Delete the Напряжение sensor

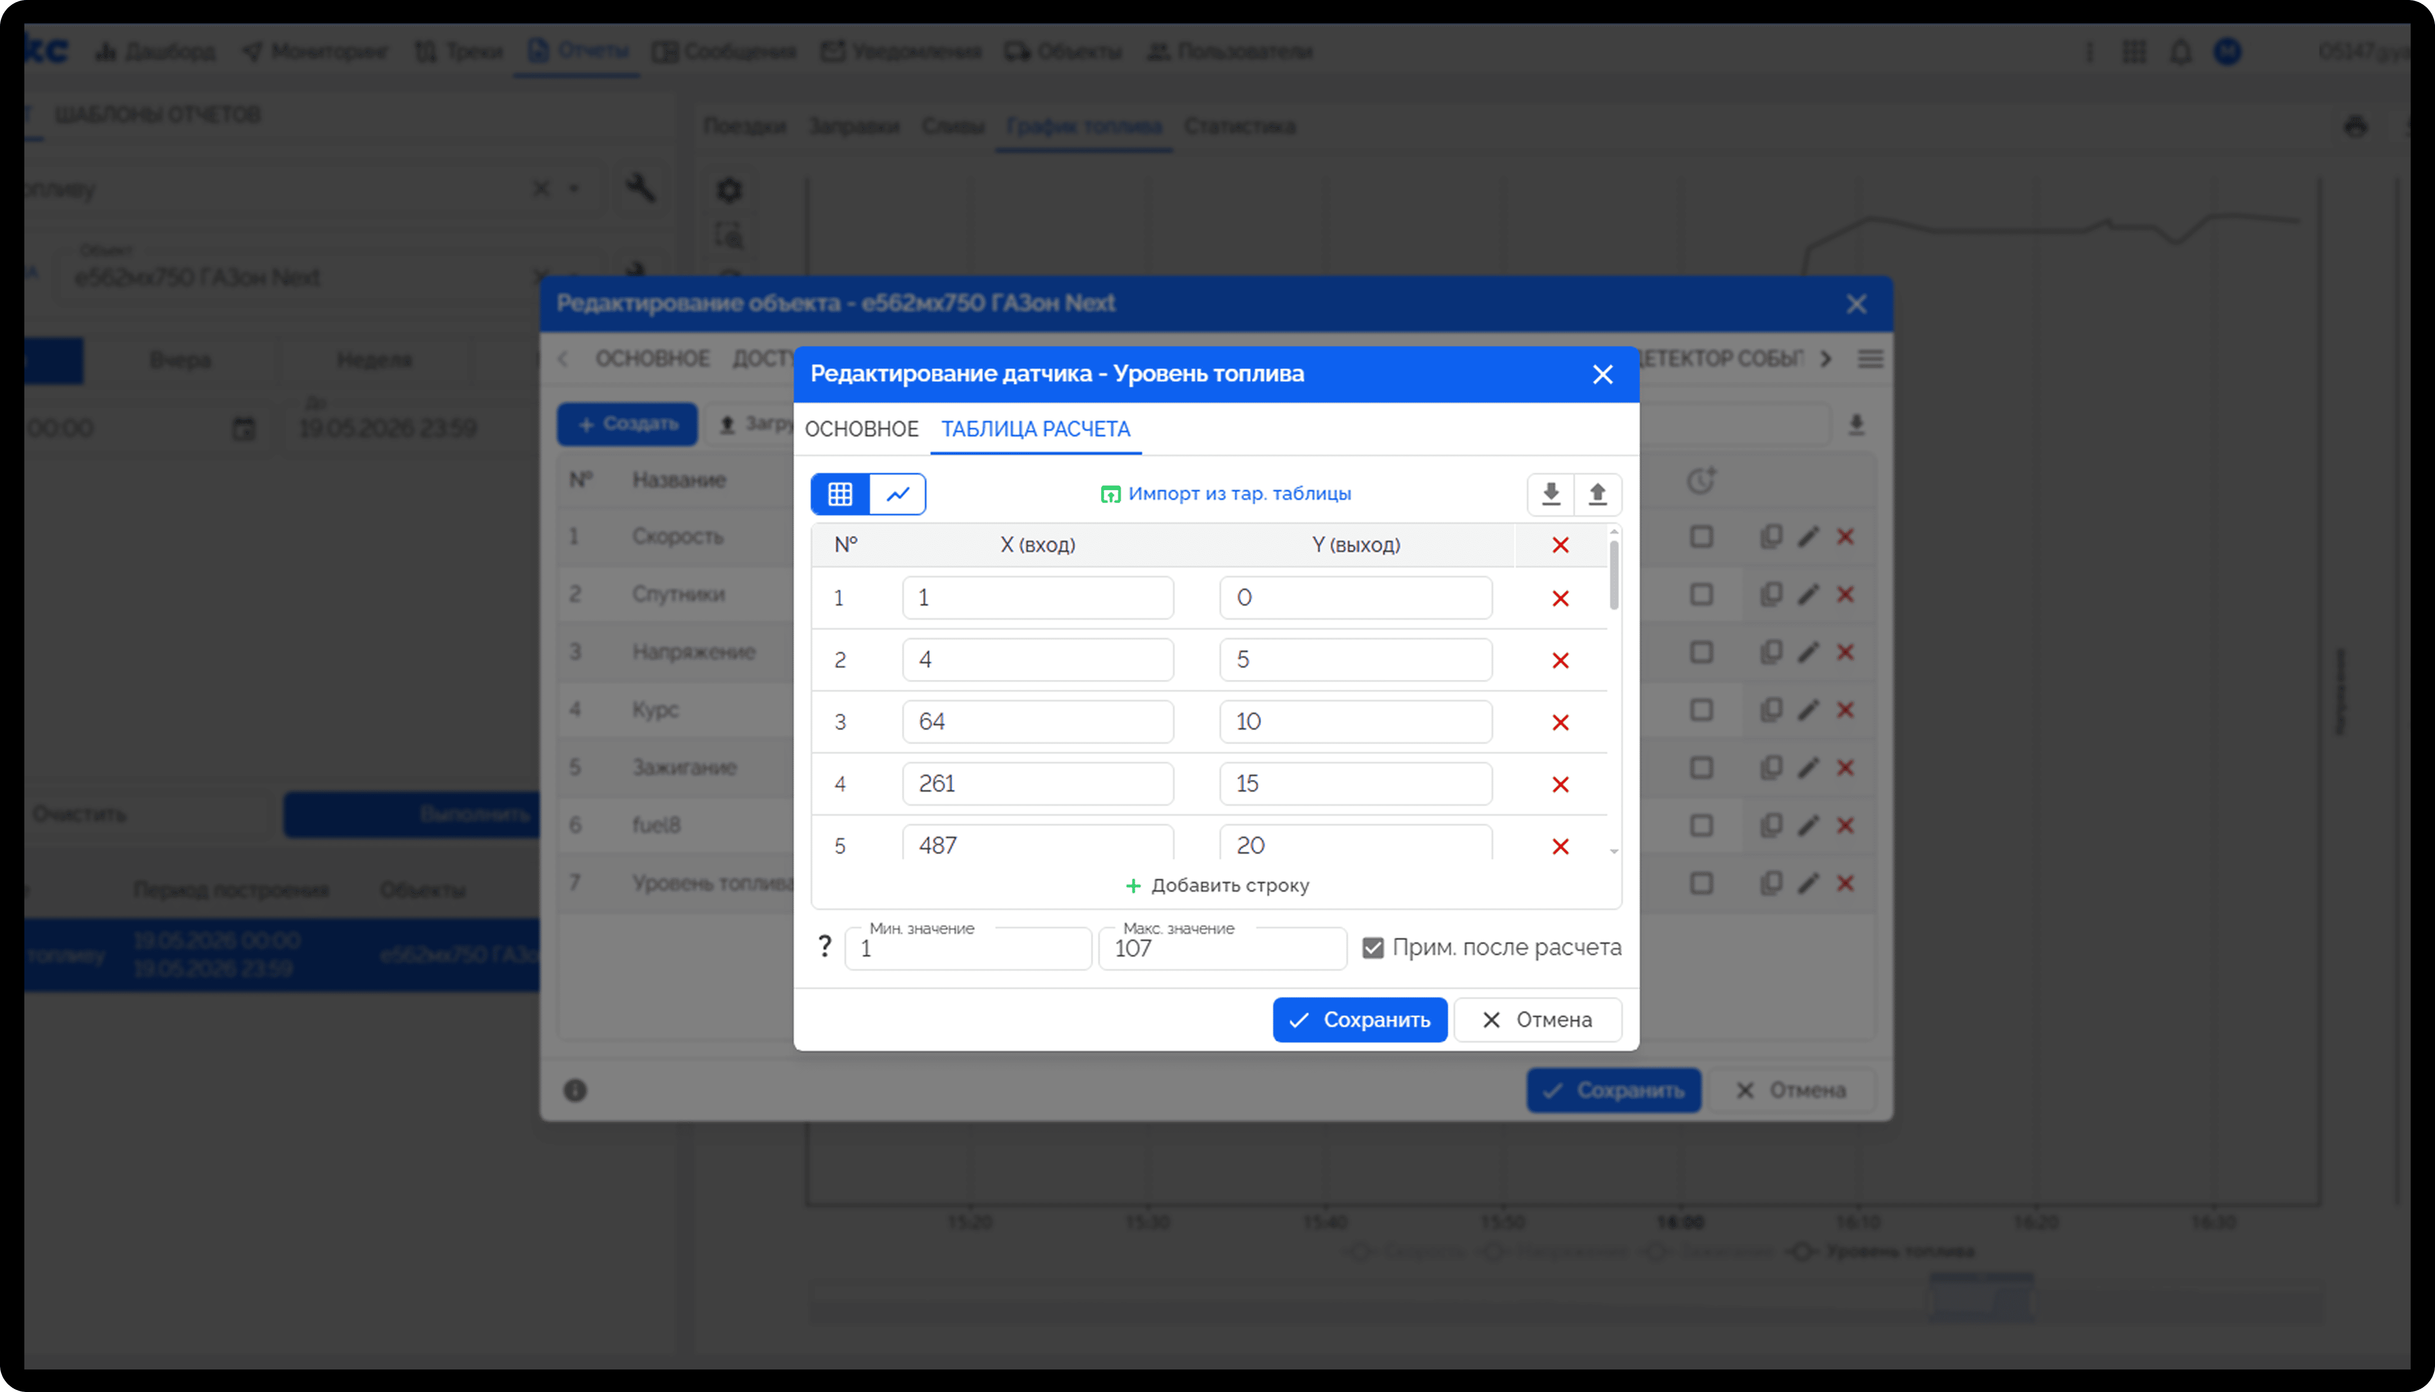click(1845, 652)
